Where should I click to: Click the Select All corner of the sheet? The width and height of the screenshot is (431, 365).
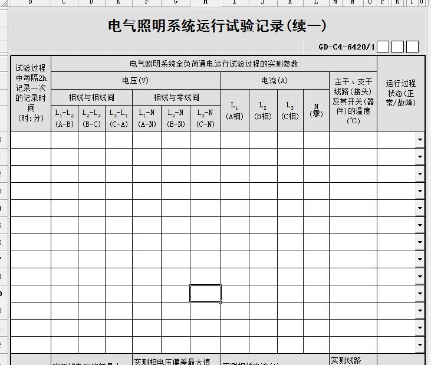pyautogui.click(x=4, y=3)
